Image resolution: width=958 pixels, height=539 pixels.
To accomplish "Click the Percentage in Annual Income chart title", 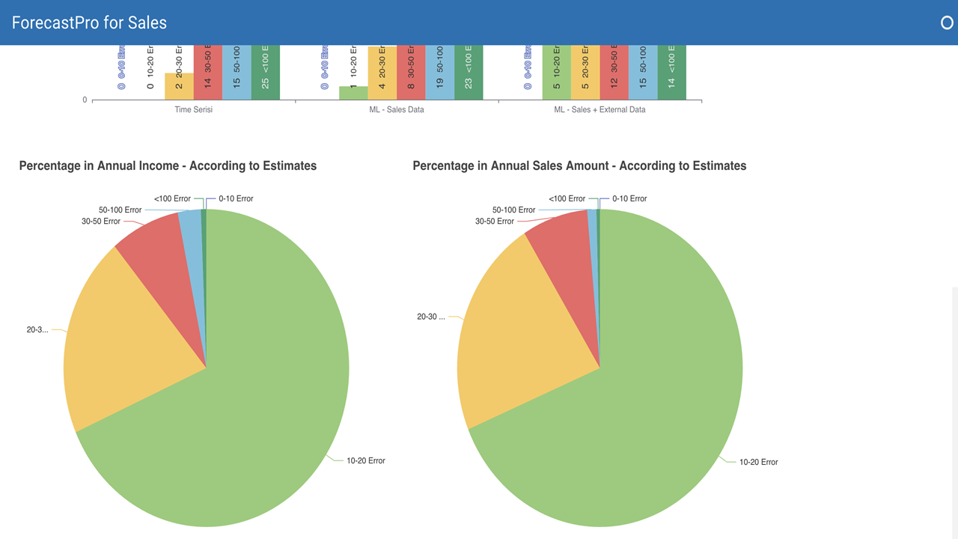I will click(168, 165).
